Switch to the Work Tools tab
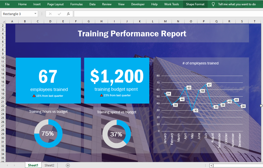 tap(172, 4)
